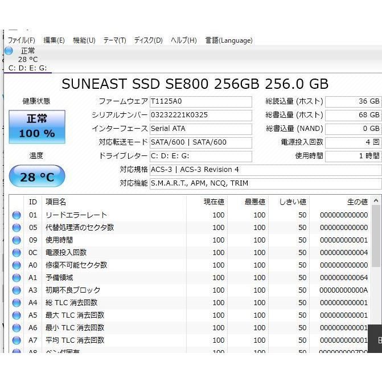Click the serial number field 03232221K0325
The image size is (382, 382).
(x=201, y=115)
